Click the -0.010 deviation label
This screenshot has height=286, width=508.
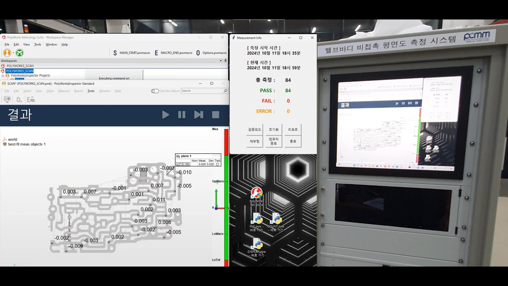[x=184, y=172]
